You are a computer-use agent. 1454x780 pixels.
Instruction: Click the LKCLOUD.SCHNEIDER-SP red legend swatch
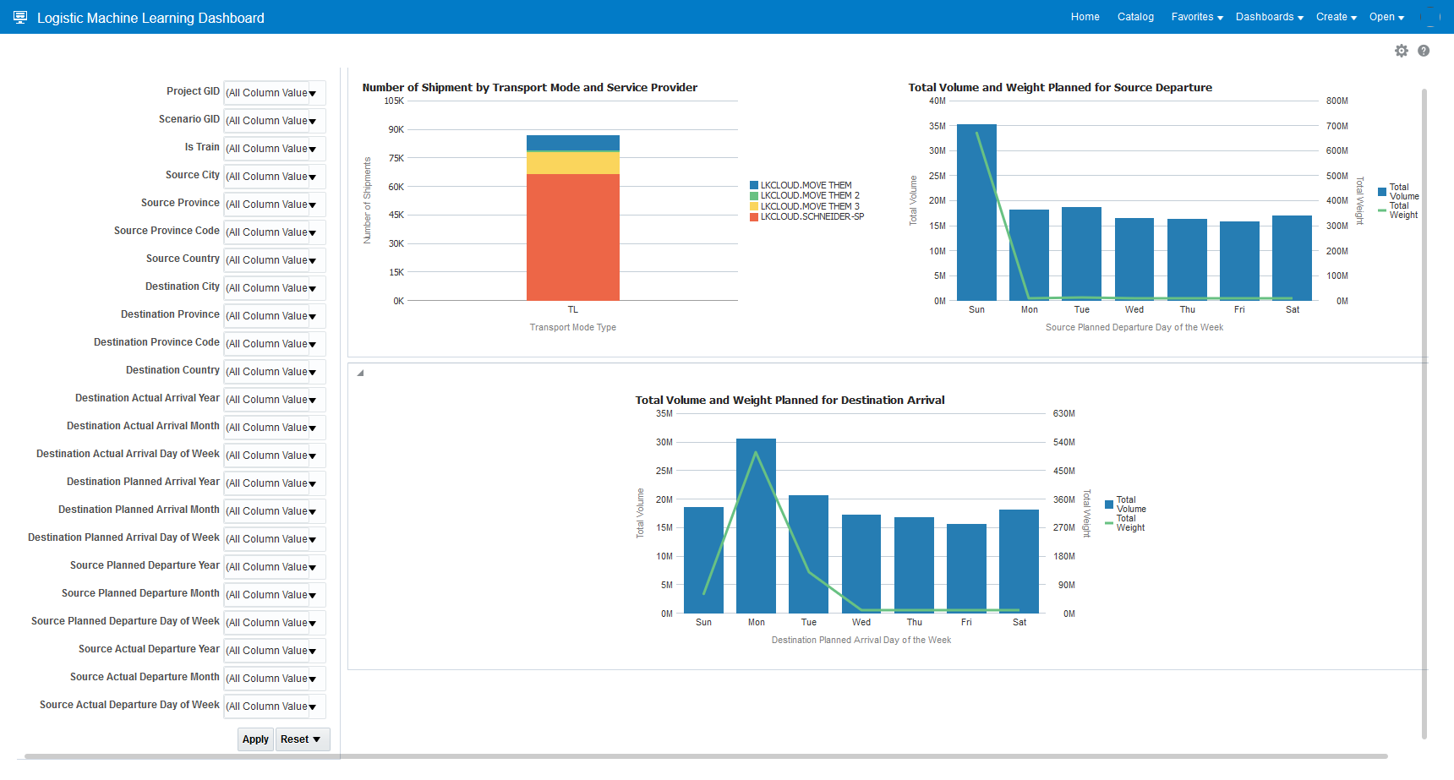[x=754, y=217]
